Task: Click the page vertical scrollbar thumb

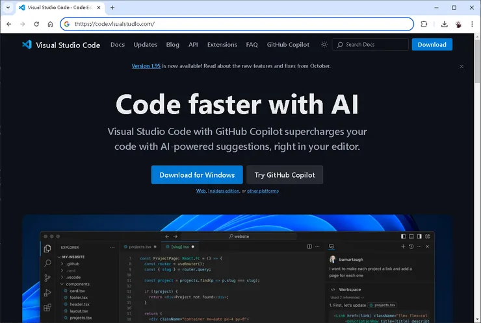Action: pos(477,61)
